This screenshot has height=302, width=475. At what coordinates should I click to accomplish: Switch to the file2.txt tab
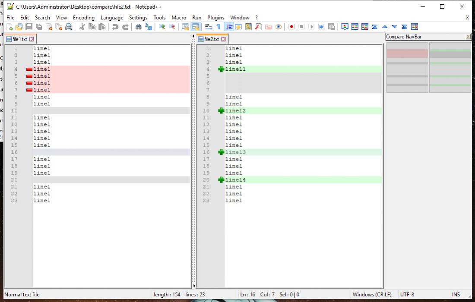click(x=212, y=39)
